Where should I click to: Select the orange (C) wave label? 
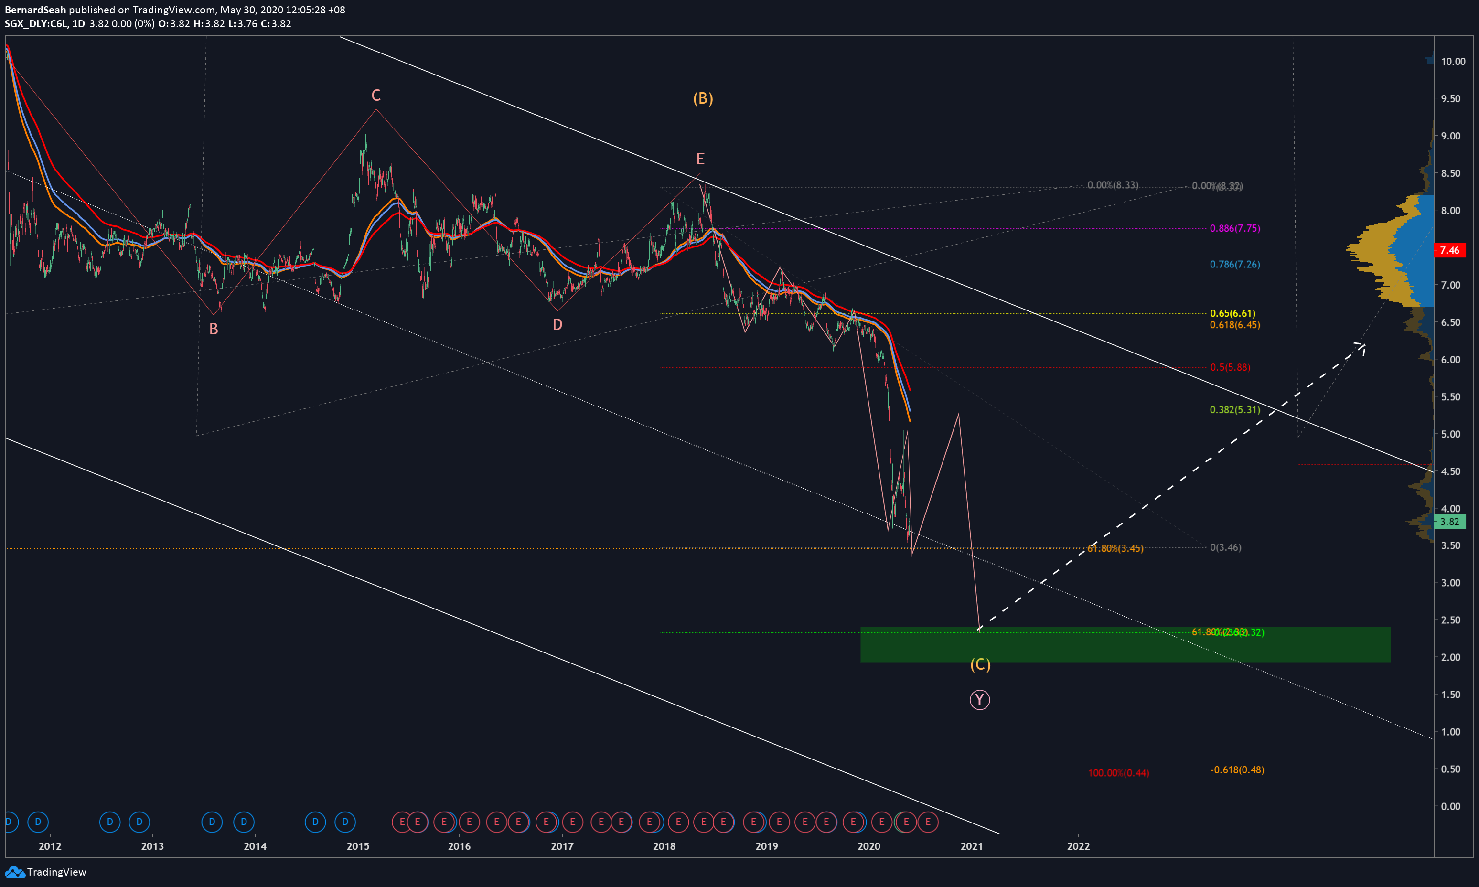pos(980,664)
